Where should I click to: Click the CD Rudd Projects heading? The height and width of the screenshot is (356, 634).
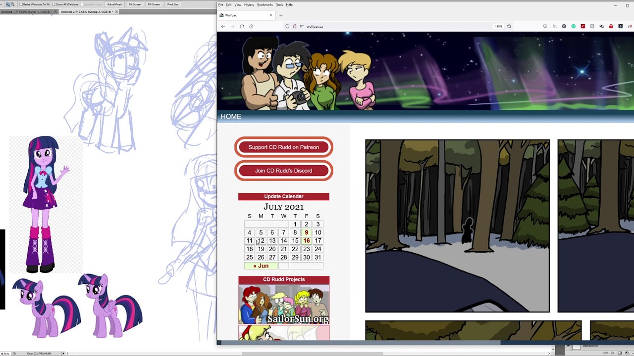coord(284,279)
